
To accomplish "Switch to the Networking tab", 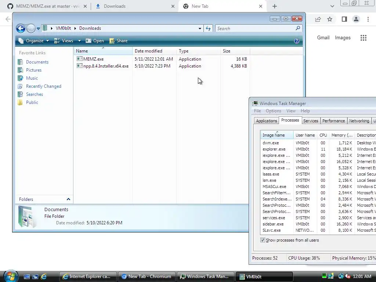I will click(x=359, y=121).
